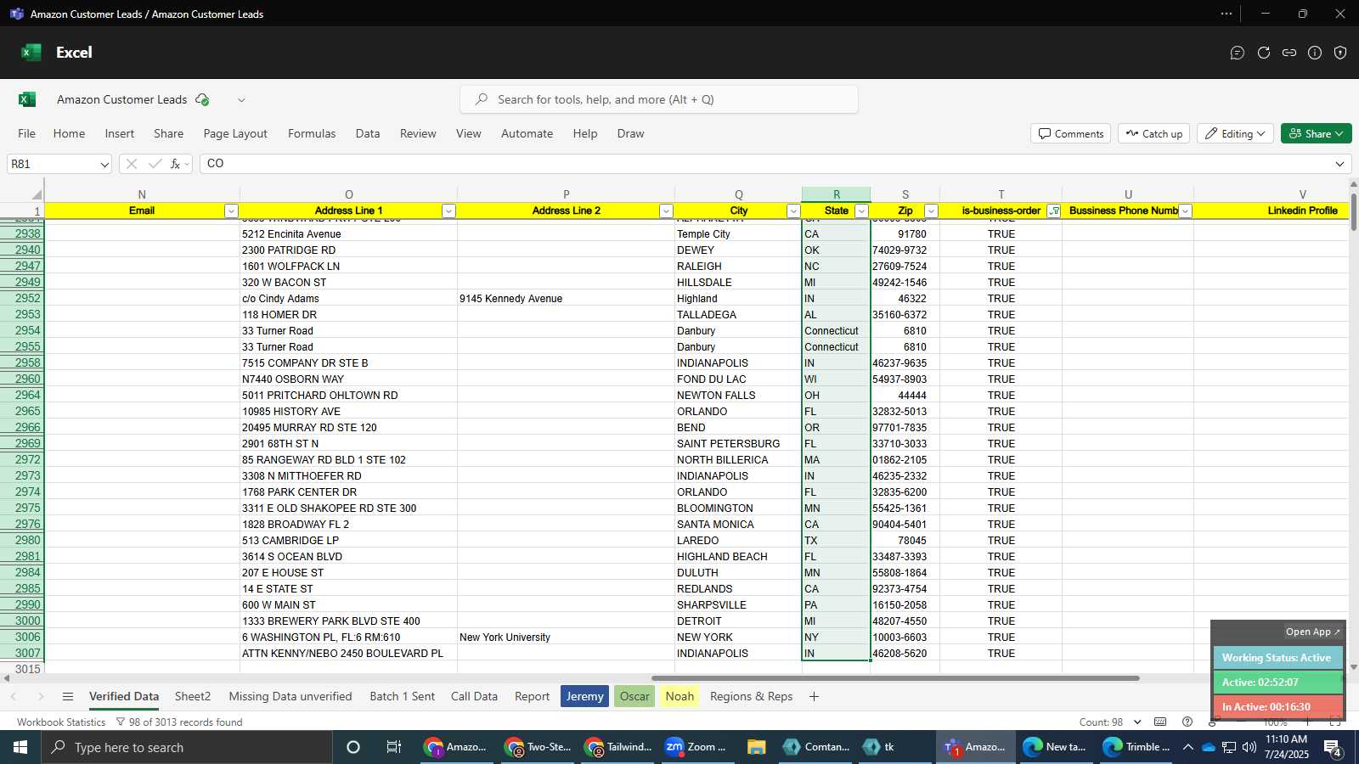Open the About tab info icon

[x=1315, y=53]
